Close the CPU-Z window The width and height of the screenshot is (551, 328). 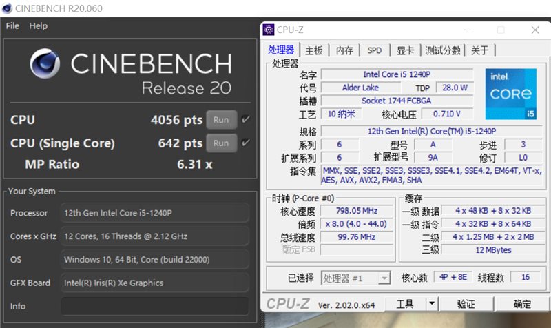pyautogui.click(x=535, y=30)
